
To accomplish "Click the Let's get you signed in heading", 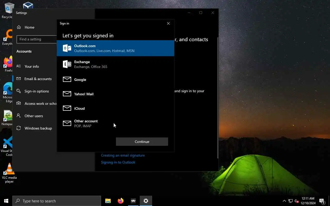I will [88, 36].
